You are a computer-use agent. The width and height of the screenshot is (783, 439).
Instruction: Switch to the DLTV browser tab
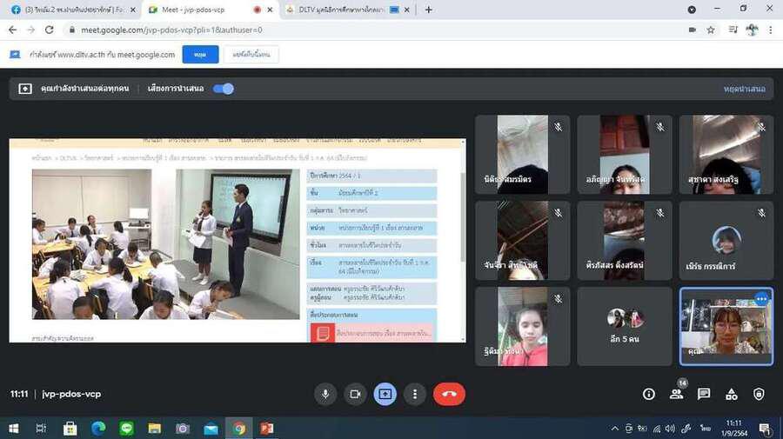(339, 10)
